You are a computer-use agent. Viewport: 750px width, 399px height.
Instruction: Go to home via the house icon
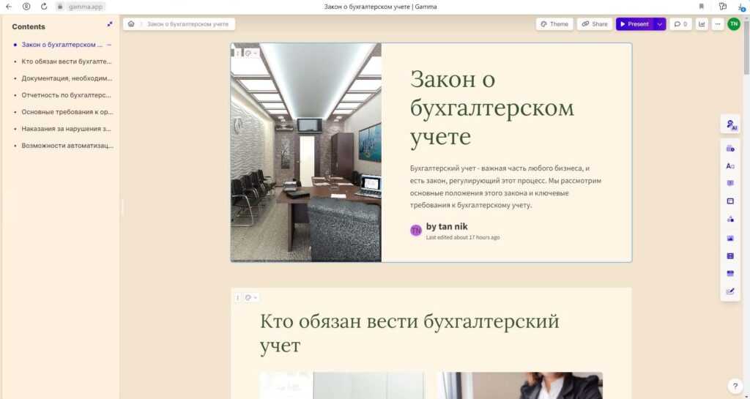[131, 24]
